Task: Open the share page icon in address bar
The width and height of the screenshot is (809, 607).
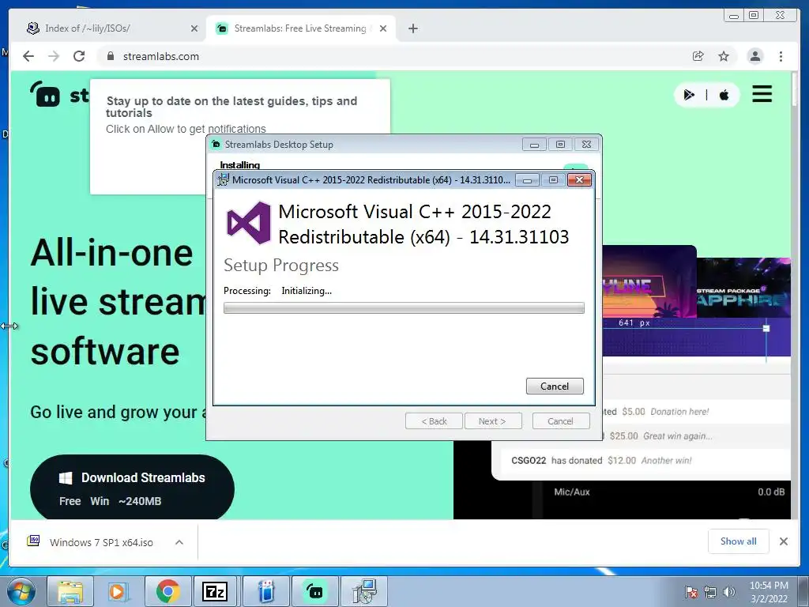Action: point(698,56)
